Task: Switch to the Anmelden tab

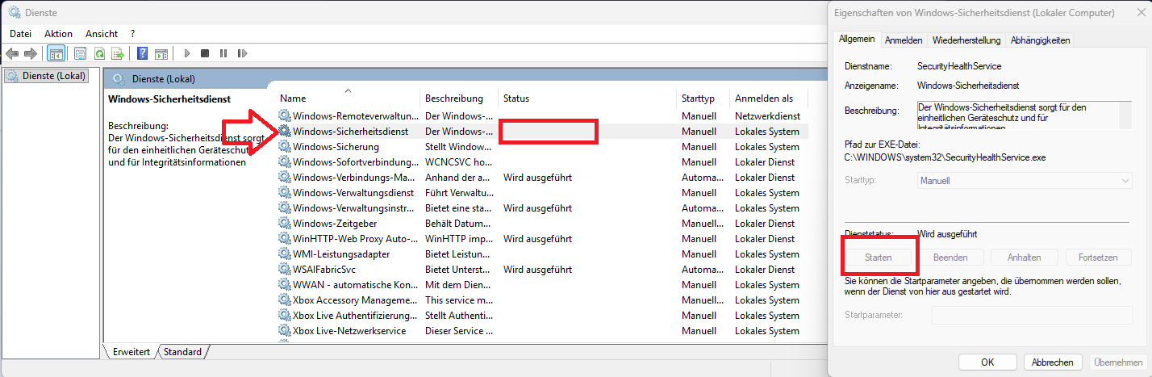Action: coord(904,40)
